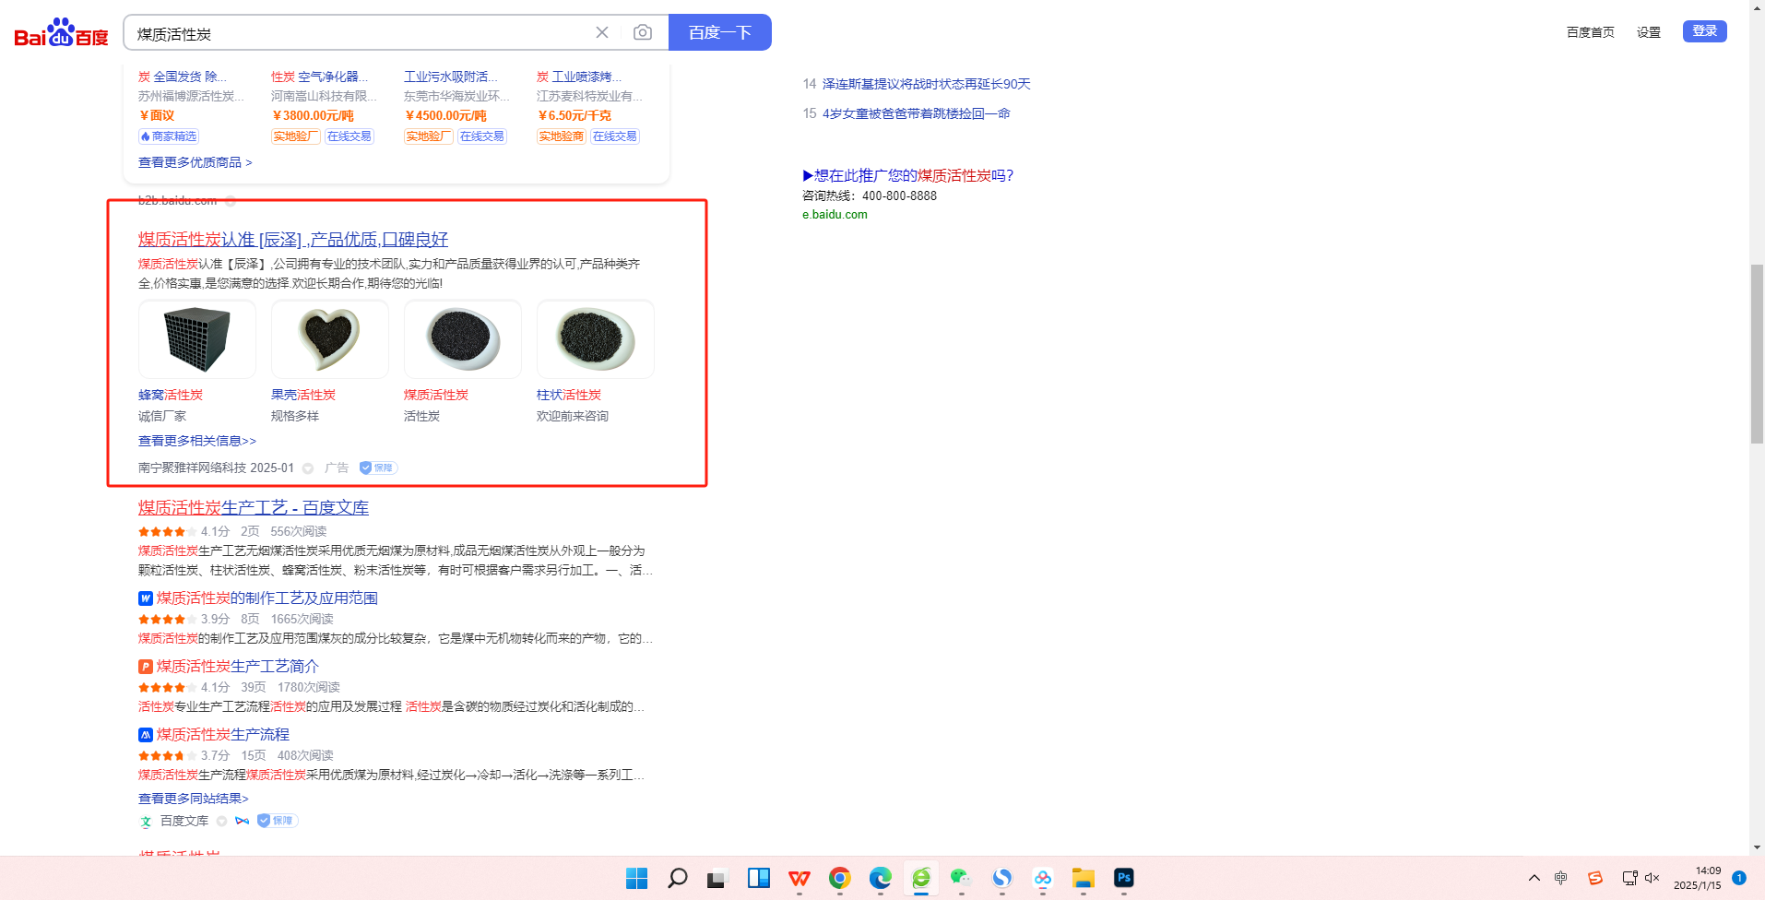Click the 果壳活性炭 heart-shaped thumbnail
Image resolution: width=1765 pixels, height=900 pixels.
coord(330,339)
